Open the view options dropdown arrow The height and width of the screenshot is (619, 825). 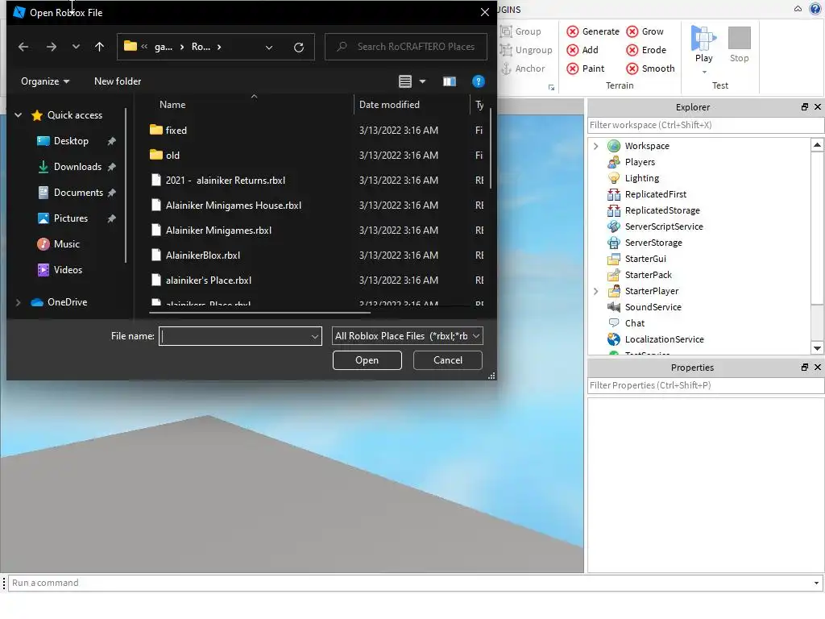click(x=422, y=81)
